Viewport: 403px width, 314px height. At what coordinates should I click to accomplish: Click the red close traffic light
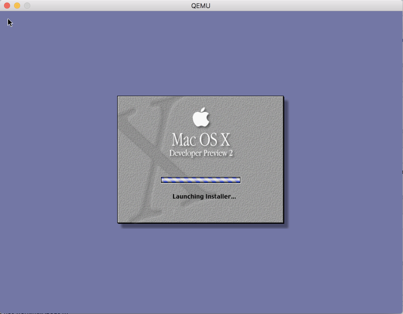click(7, 5)
